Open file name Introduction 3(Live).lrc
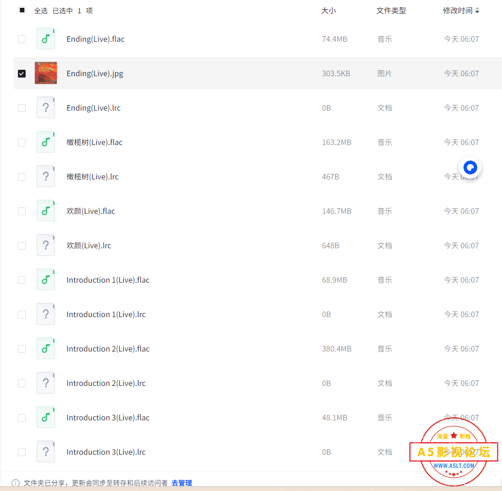The width and height of the screenshot is (502, 491). tap(106, 452)
